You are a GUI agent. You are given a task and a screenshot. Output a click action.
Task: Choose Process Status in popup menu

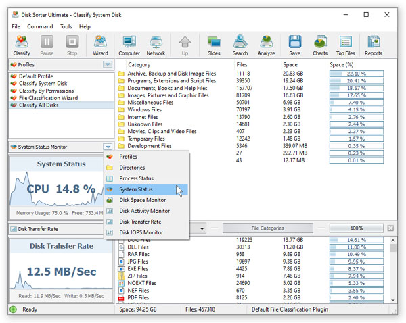146,178
